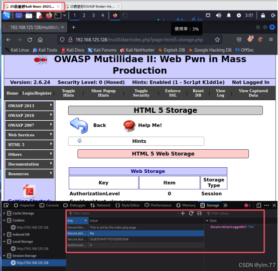Click the PDF Getting Started icon
The width and height of the screenshot is (278, 271).
point(30,191)
